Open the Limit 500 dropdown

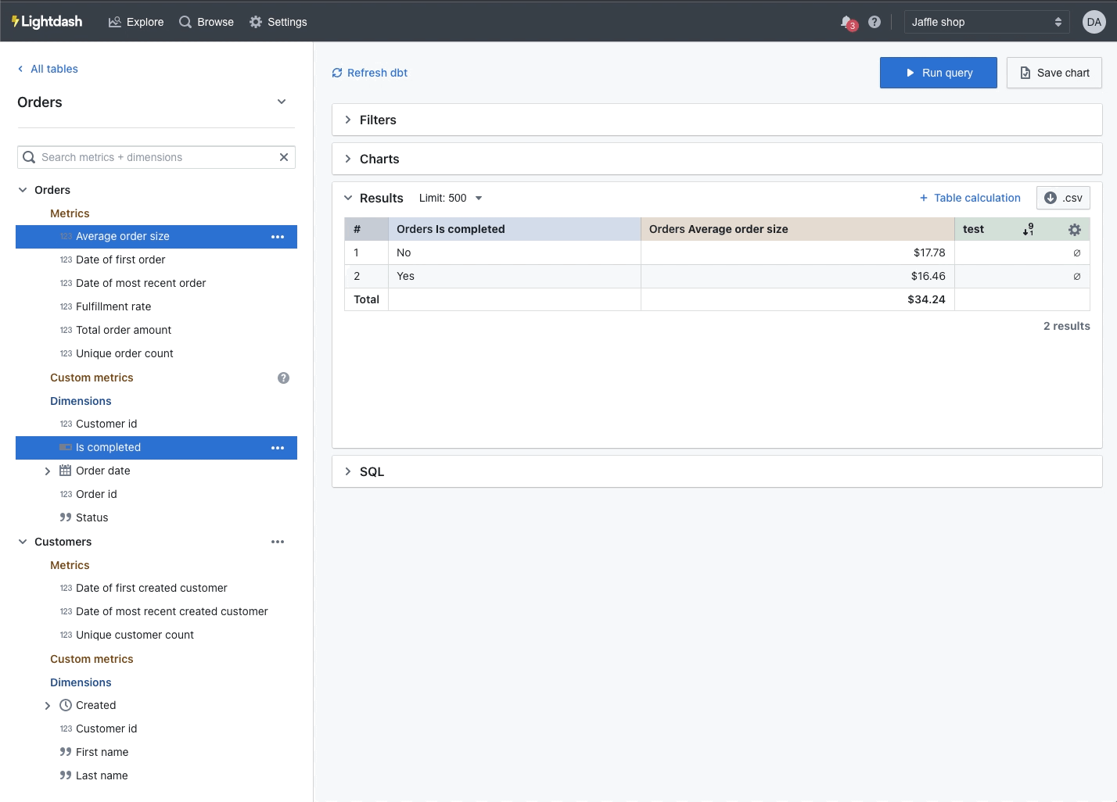coord(451,198)
